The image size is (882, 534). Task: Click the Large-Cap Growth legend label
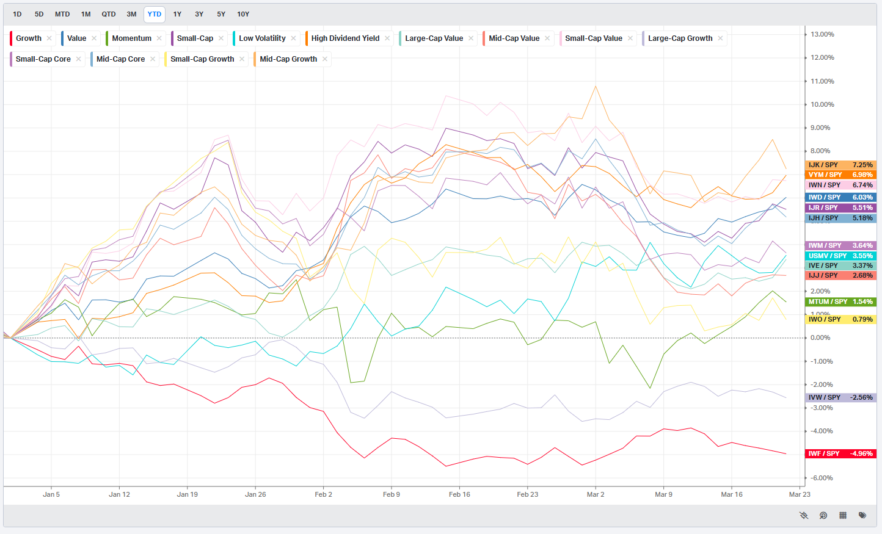pyautogui.click(x=680, y=38)
